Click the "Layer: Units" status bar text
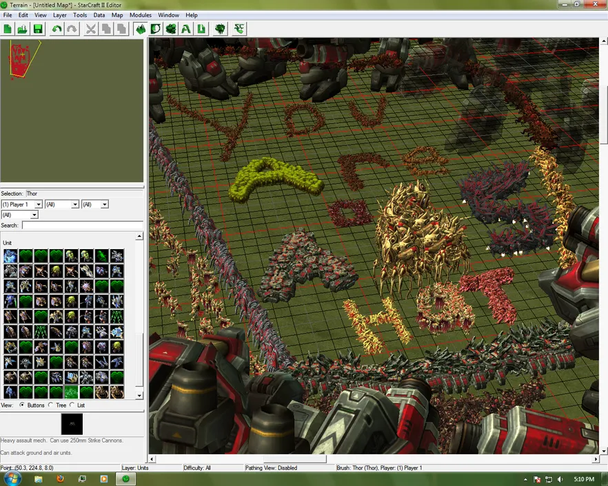Image resolution: width=608 pixels, height=486 pixels. coord(135,468)
